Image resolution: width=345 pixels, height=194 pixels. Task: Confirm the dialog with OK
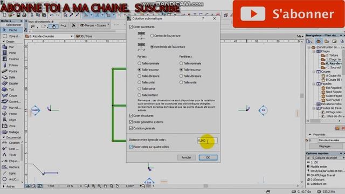(x=208, y=157)
